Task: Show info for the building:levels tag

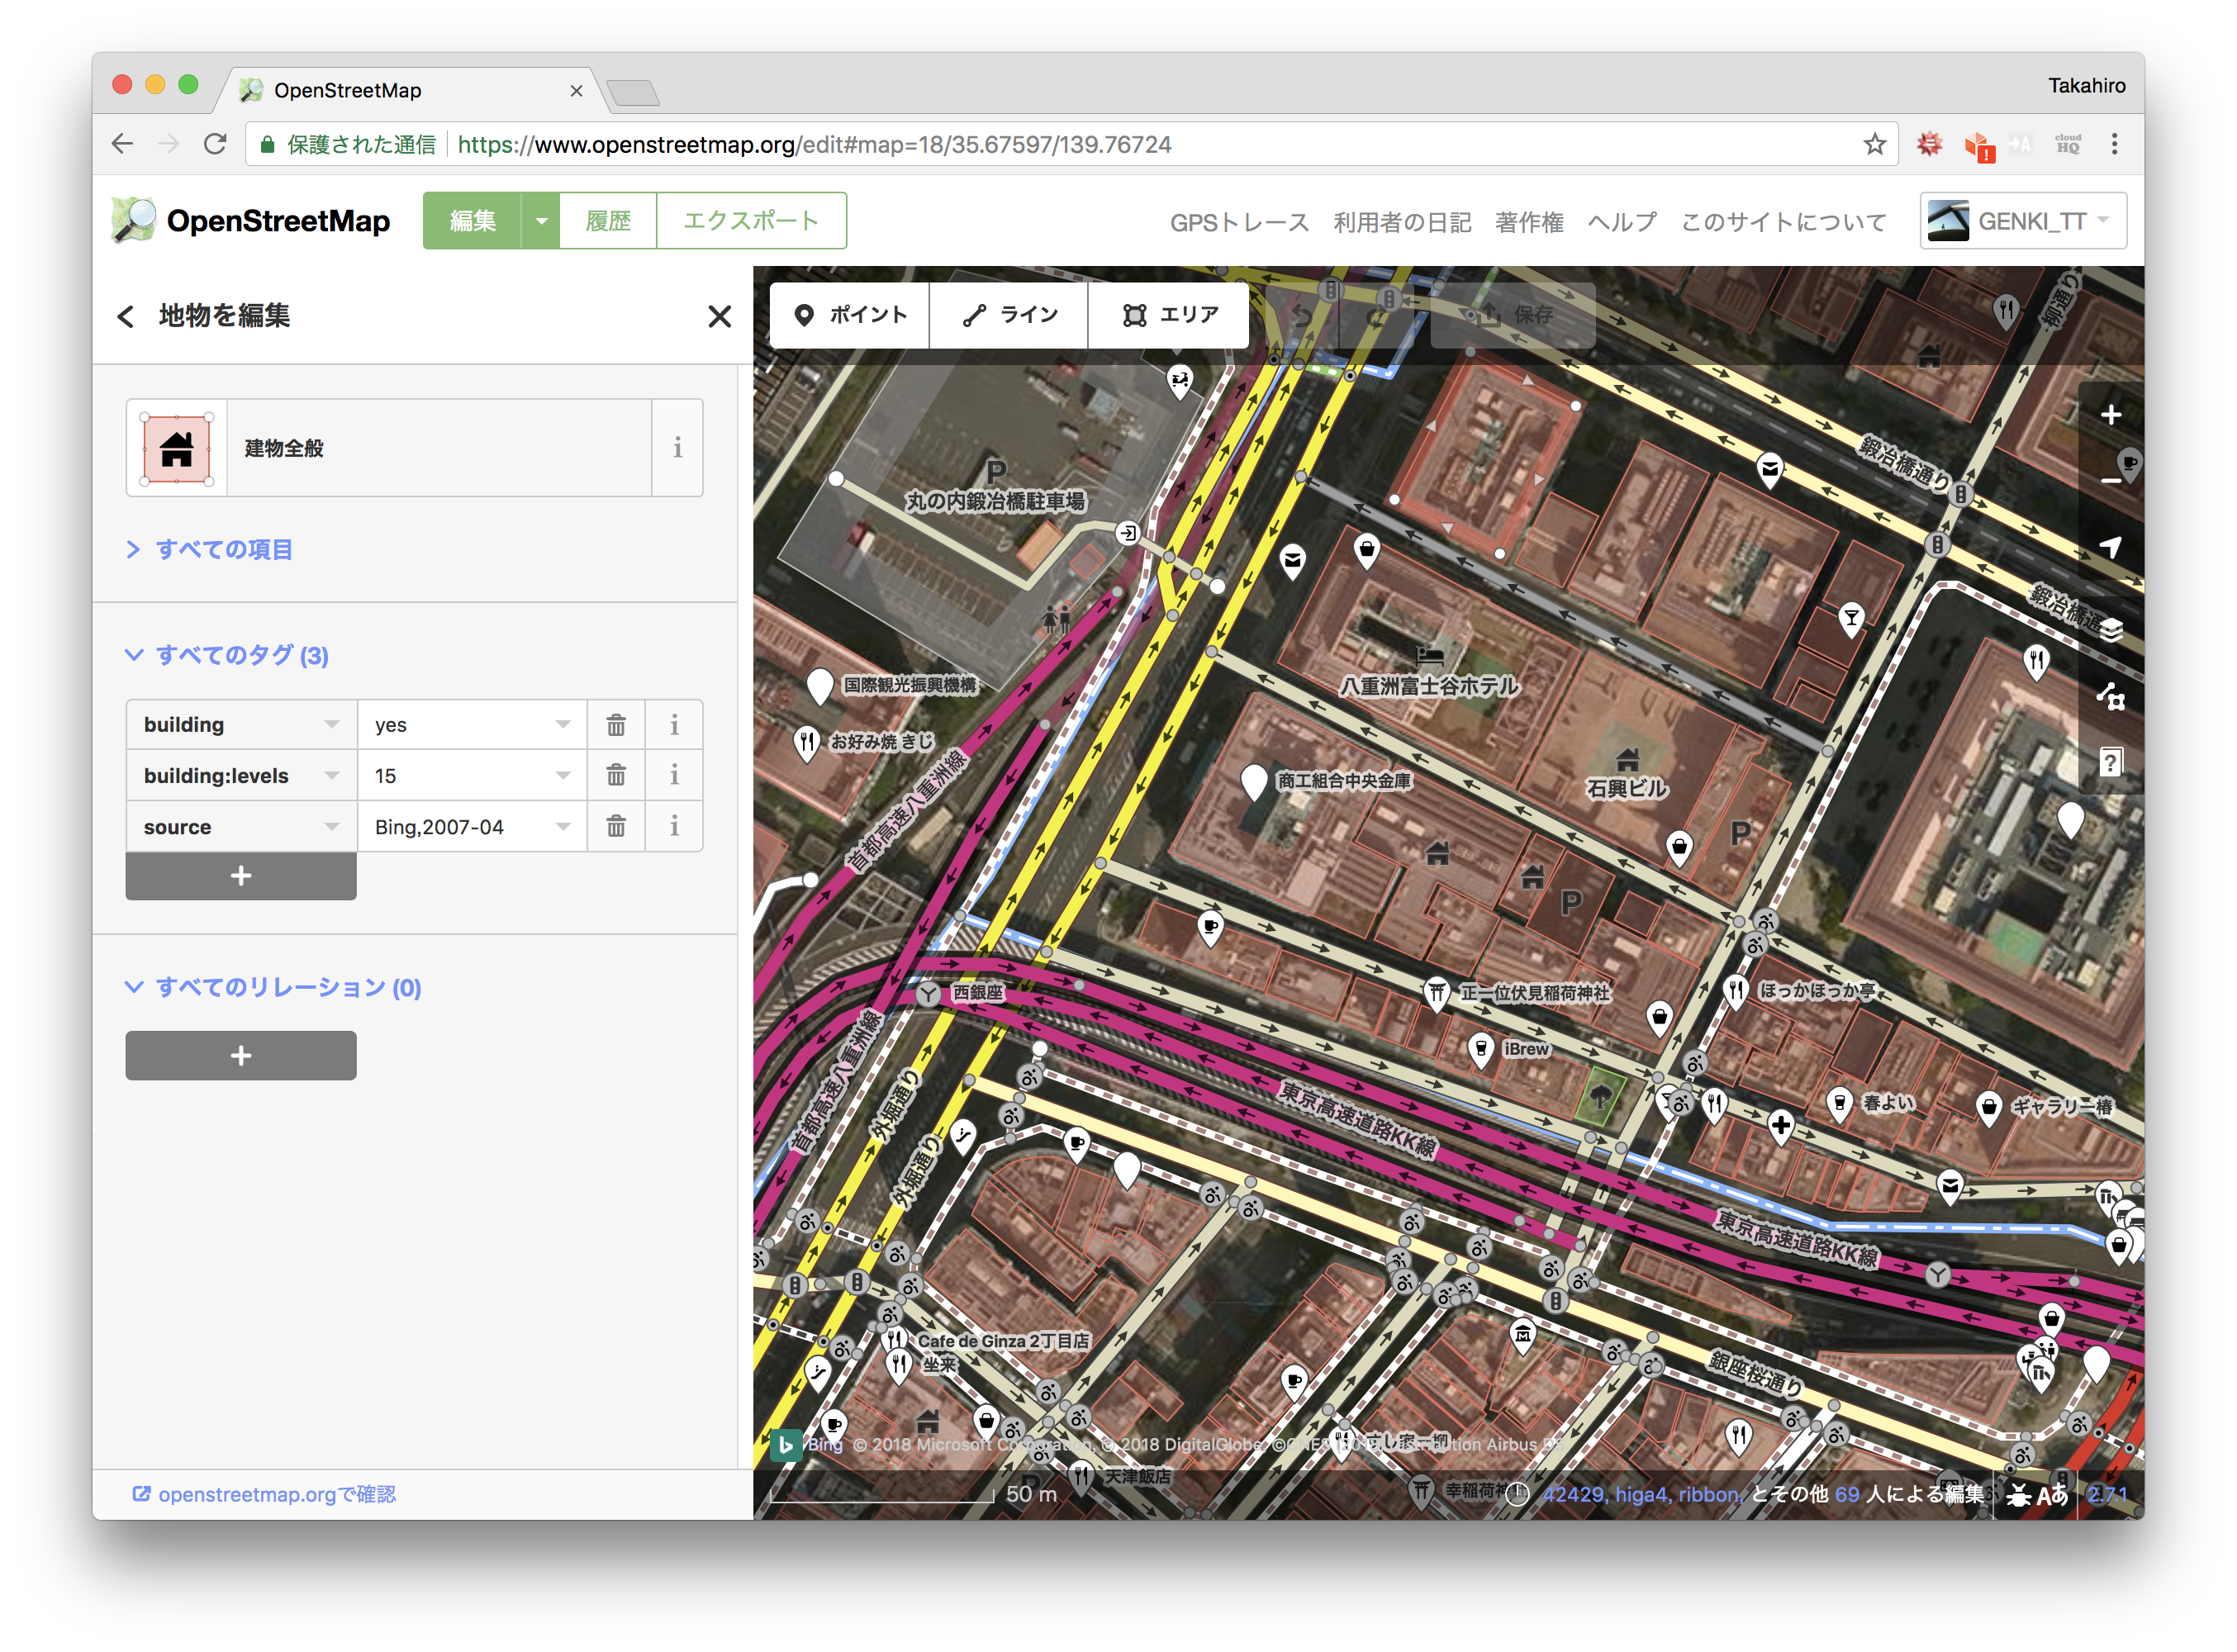Action: 674,776
